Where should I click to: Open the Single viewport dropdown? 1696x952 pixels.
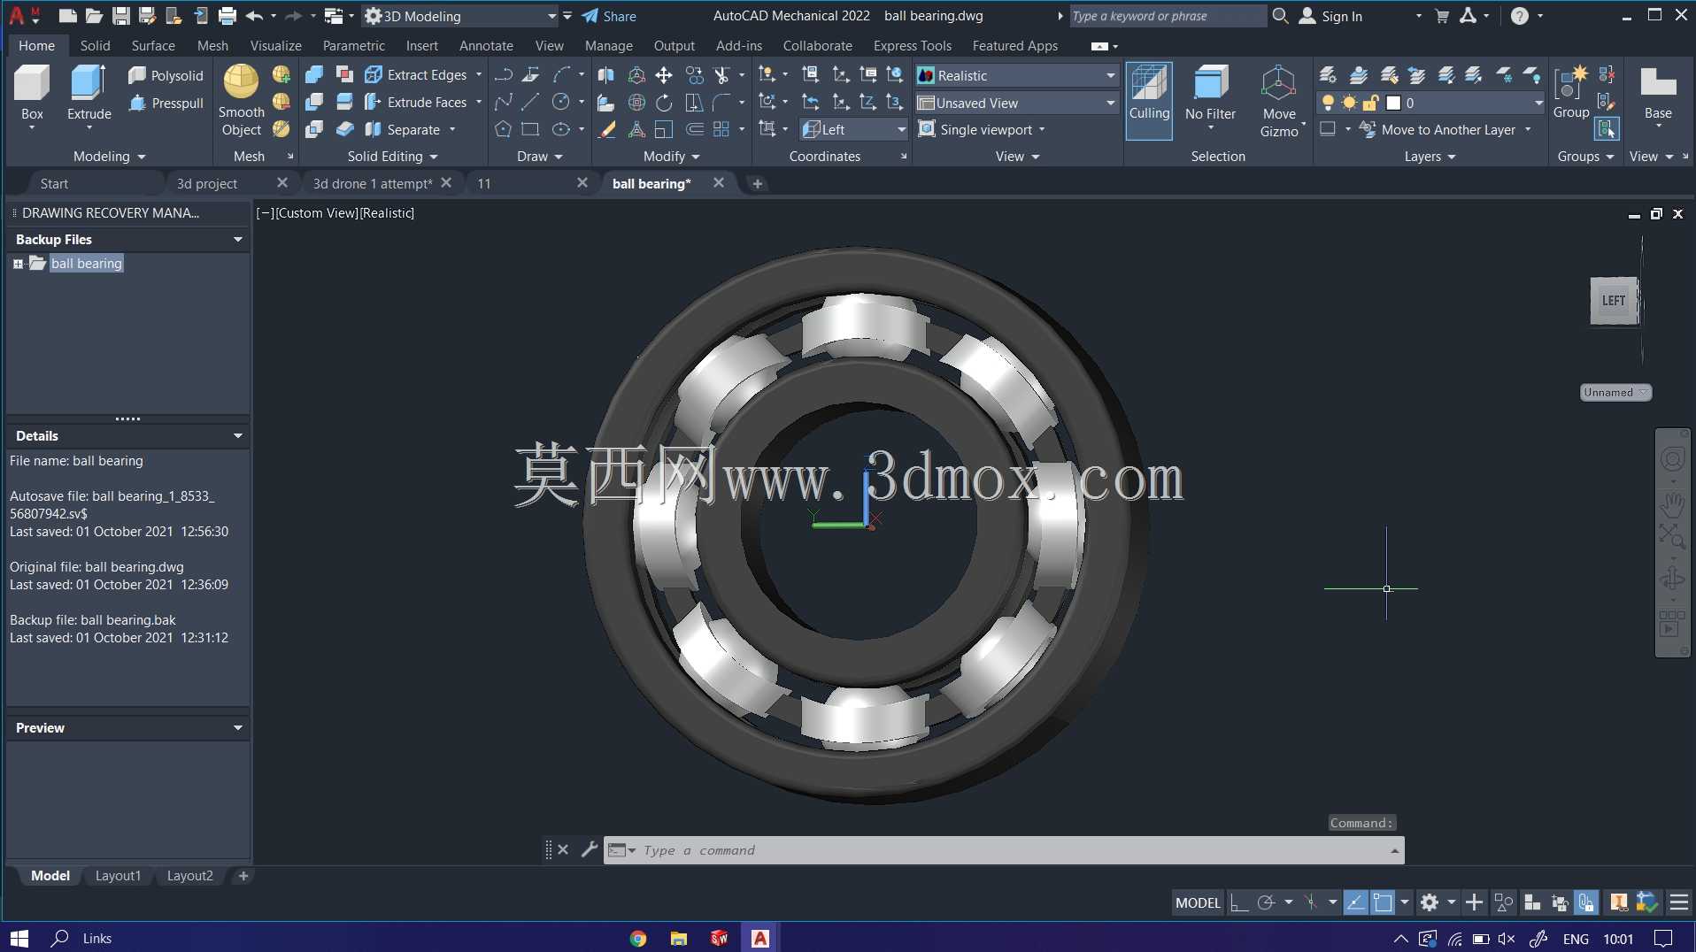(983, 129)
